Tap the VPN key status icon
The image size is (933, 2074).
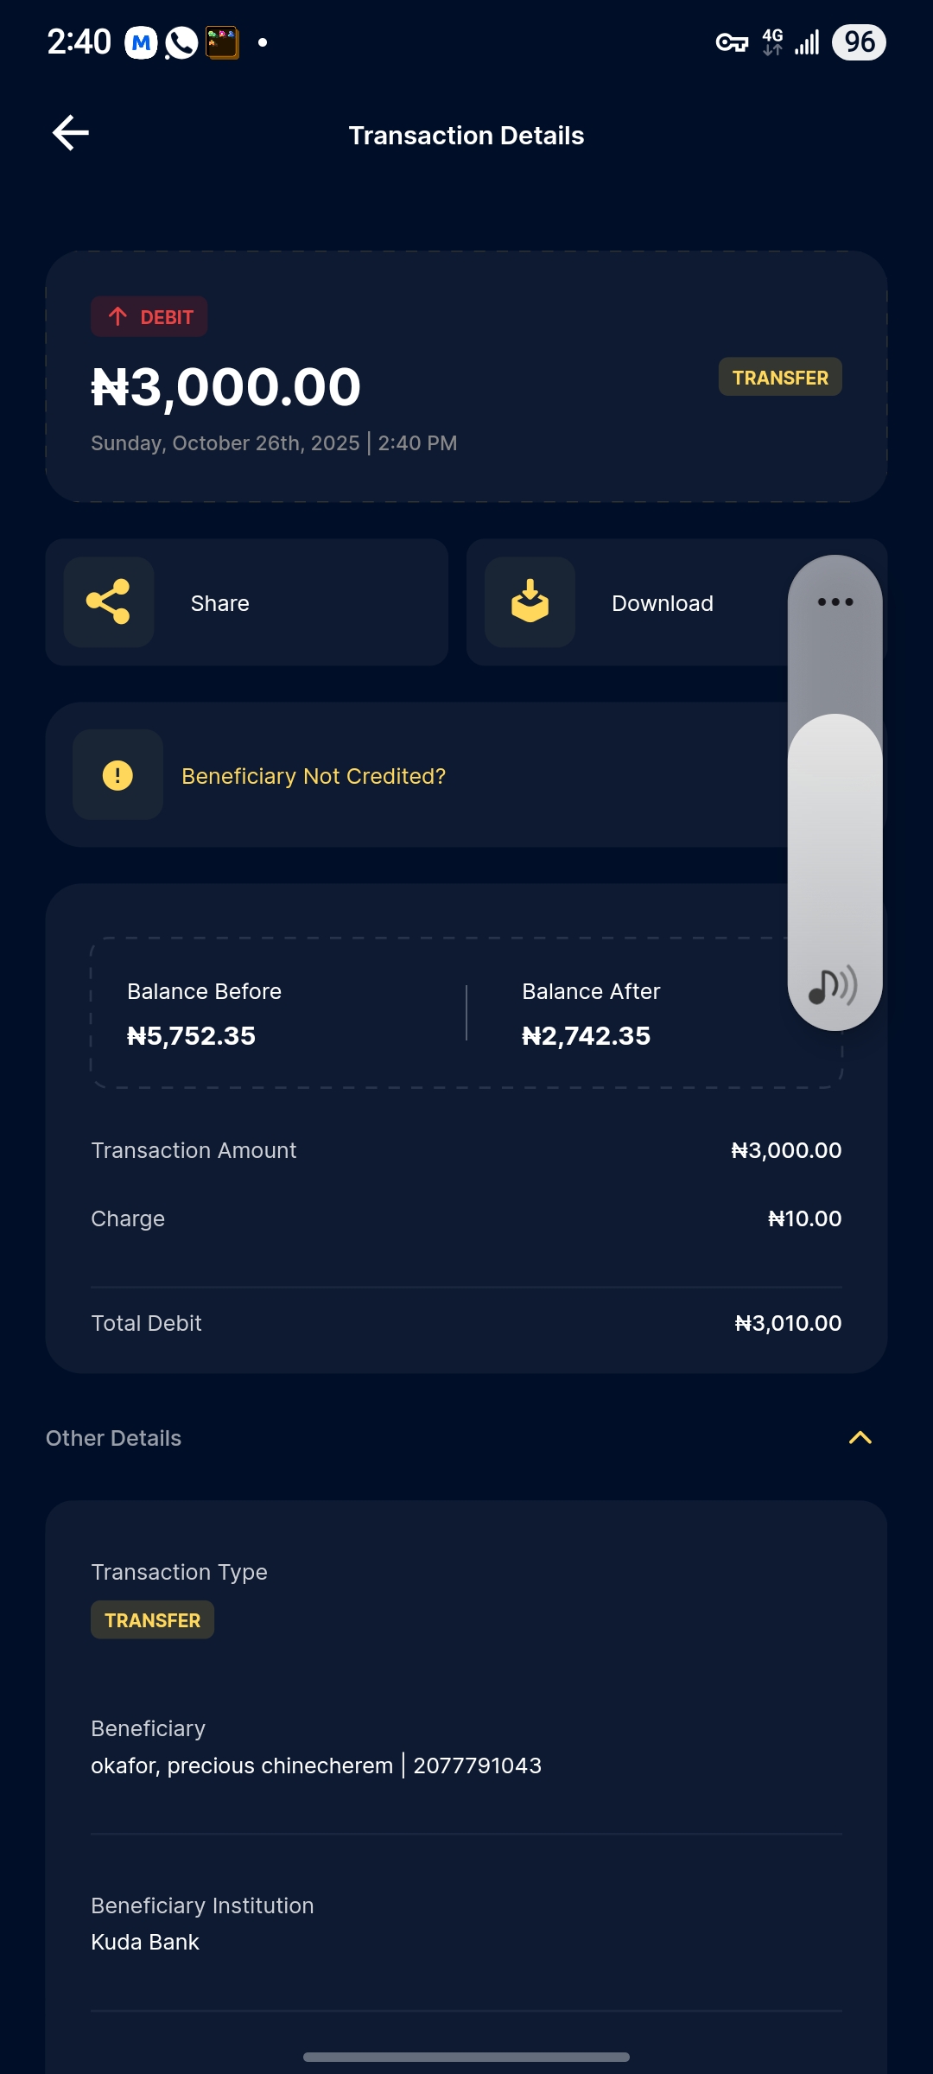pos(732,42)
